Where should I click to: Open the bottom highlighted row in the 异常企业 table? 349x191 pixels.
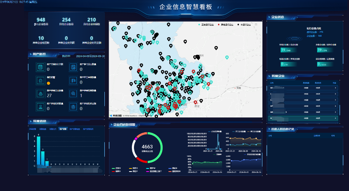(303, 118)
